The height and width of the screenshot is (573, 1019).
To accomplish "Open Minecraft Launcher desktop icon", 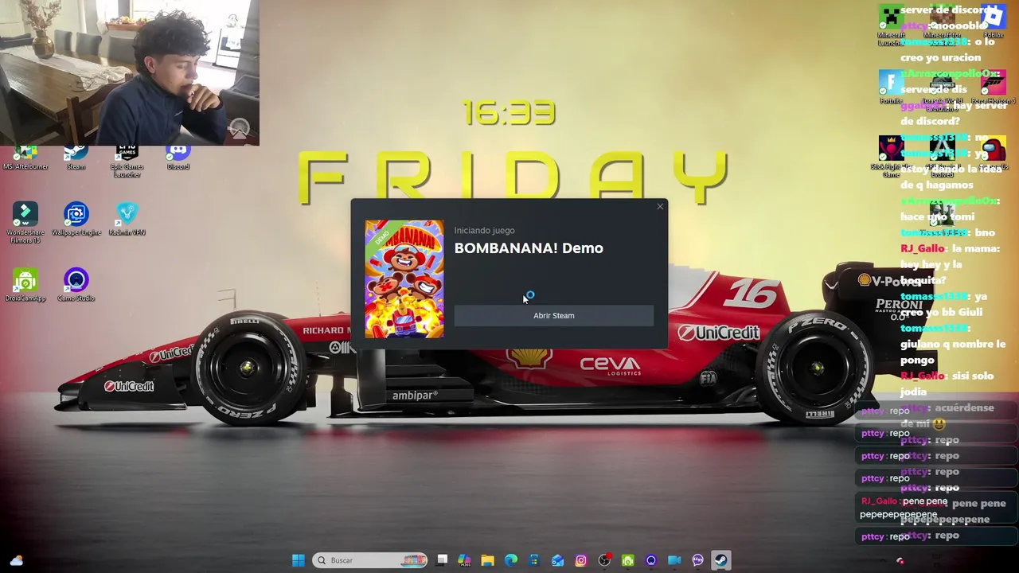I will (891, 25).
